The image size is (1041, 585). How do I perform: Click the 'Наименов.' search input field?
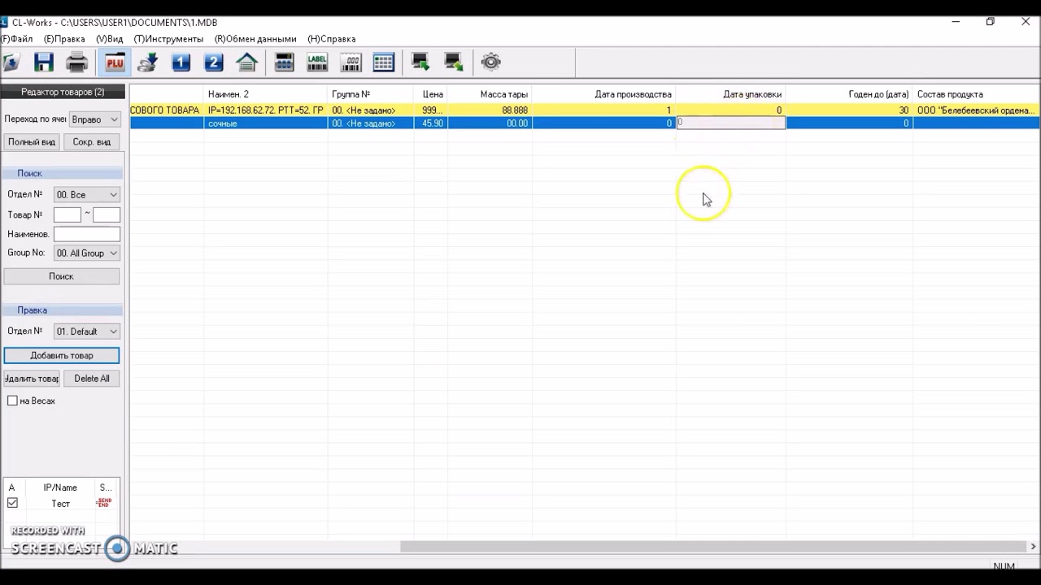(x=87, y=234)
